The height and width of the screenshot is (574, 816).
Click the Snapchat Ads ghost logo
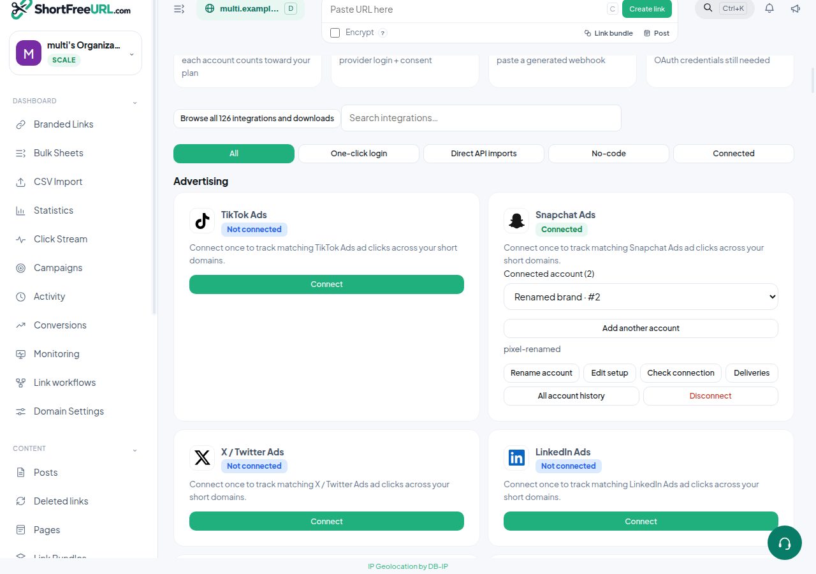click(x=516, y=221)
